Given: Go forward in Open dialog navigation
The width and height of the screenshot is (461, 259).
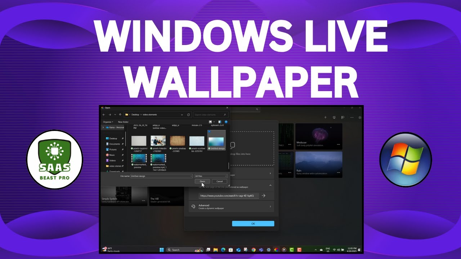Looking at the screenshot, I should [x=110, y=115].
